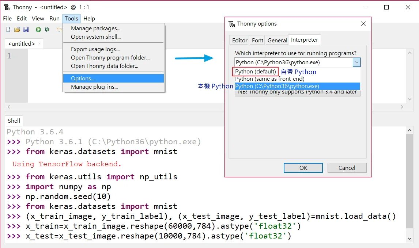419x248 pixels.
Task: Click 'from keras.utils import np_utils' line
Action: tap(102, 177)
